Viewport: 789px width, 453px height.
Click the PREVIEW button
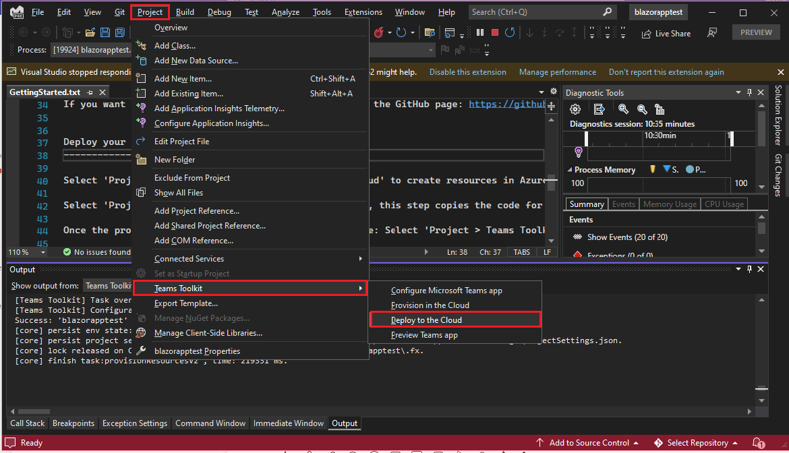tap(756, 32)
